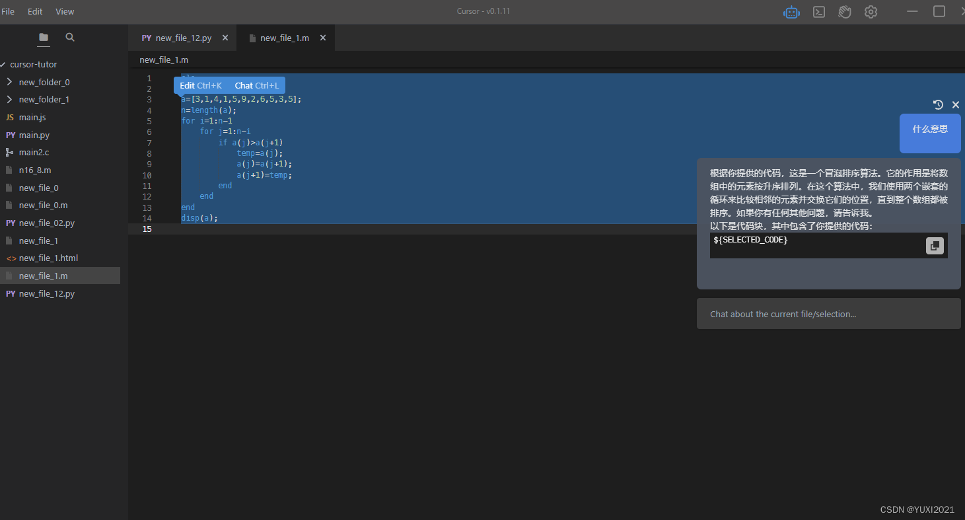The image size is (965, 520).
Task: Open the Edit menu
Action: [x=35, y=11]
